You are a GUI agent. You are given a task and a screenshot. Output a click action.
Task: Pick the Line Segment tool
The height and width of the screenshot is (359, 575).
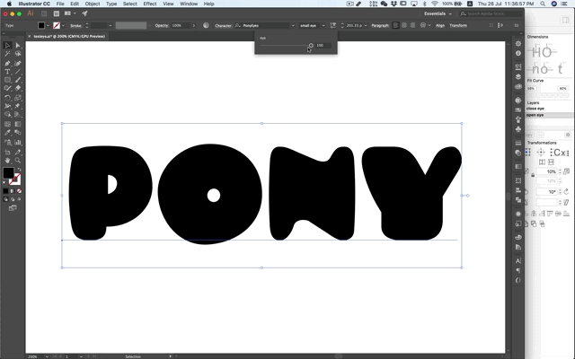pos(18,72)
